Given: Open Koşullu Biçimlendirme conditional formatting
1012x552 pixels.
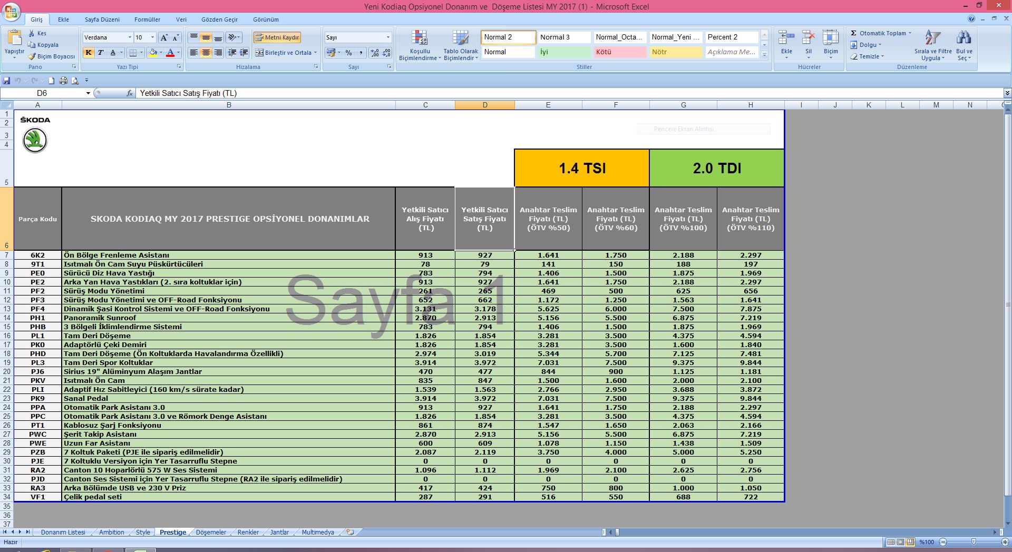Looking at the screenshot, I should tap(420, 45).
